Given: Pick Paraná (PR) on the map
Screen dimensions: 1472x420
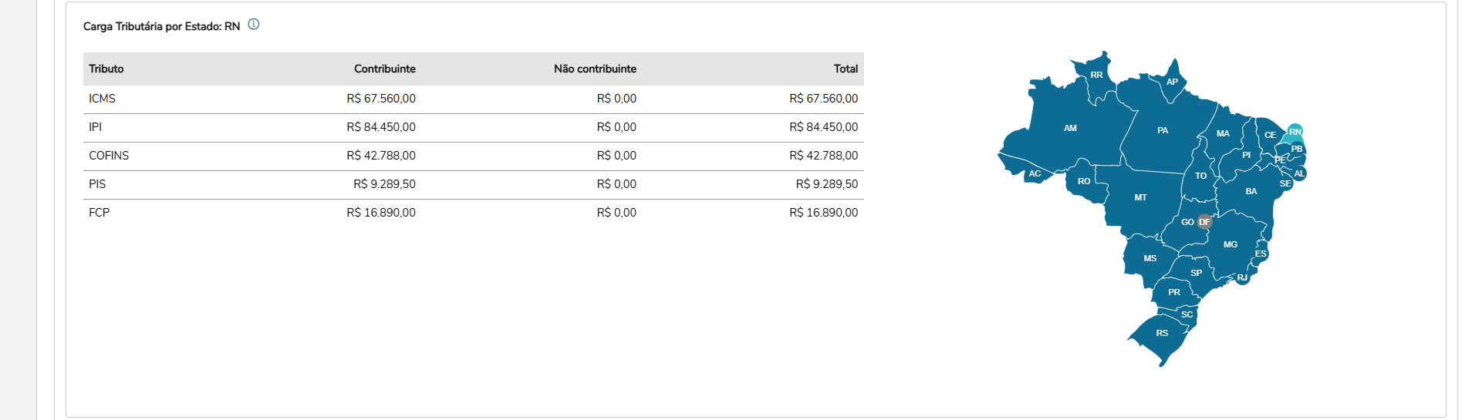Looking at the screenshot, I should pos(1173,293).
